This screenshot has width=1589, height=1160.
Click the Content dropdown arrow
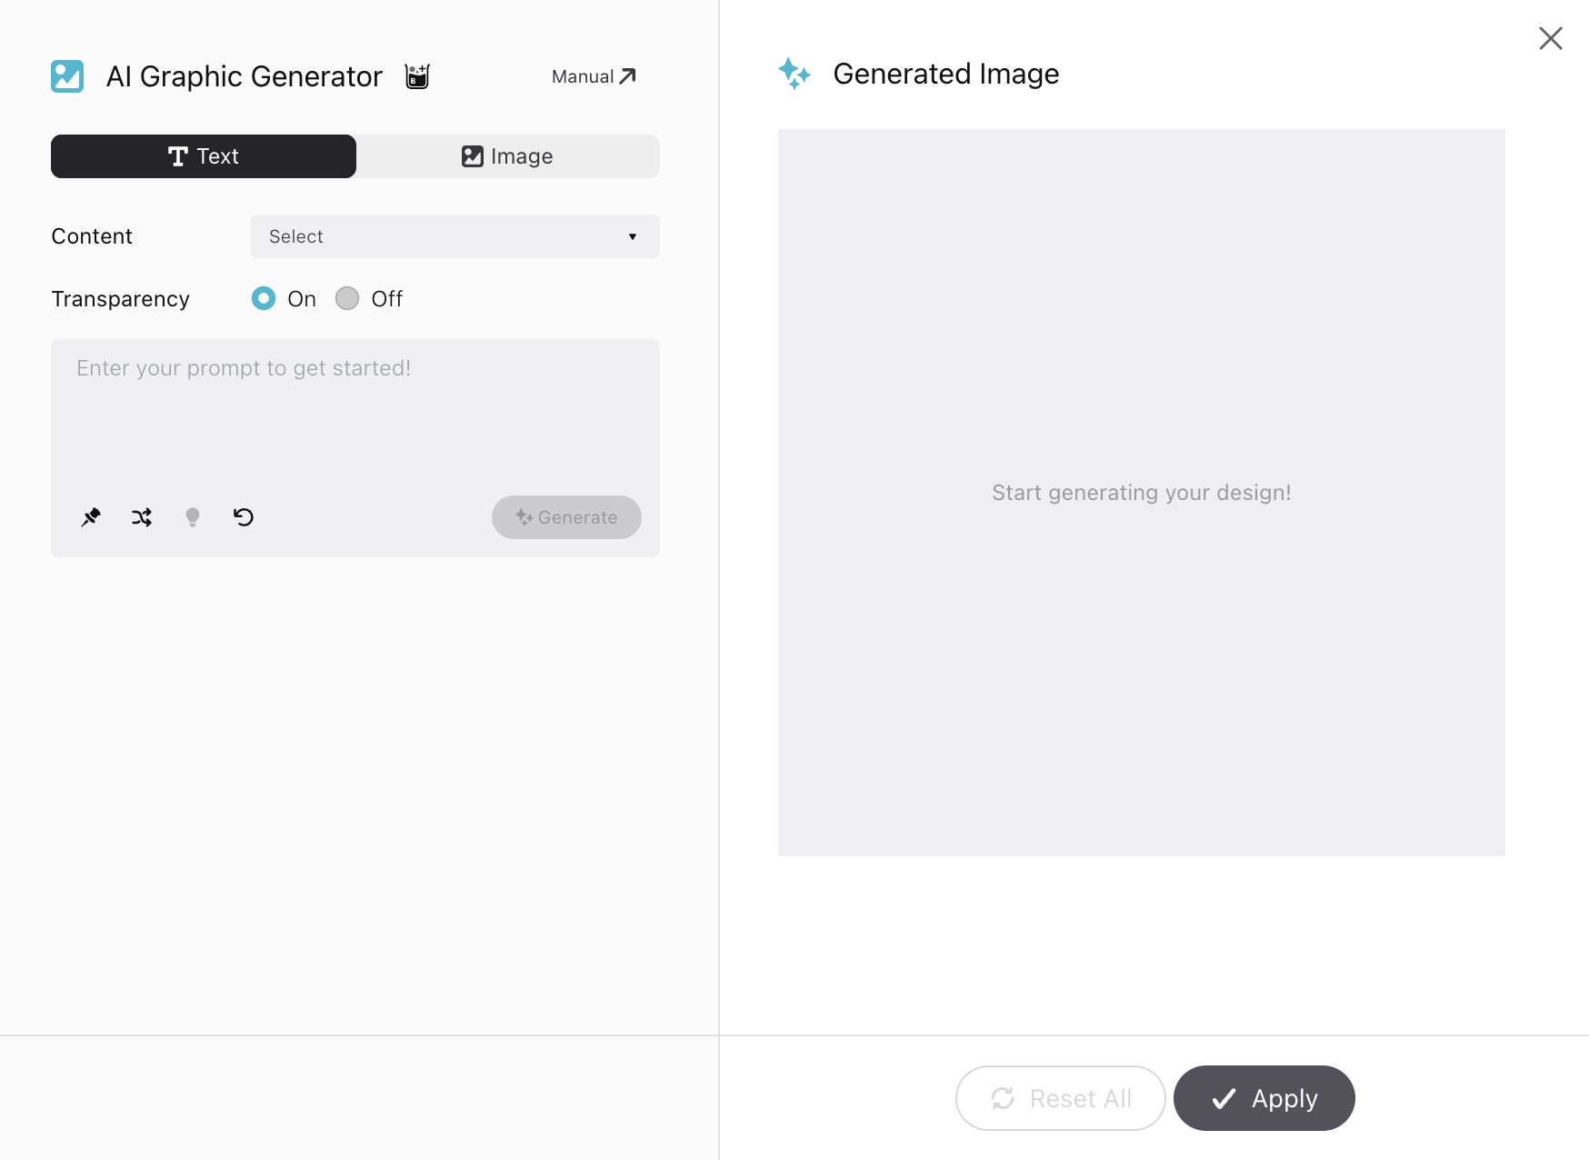point(633,236)
